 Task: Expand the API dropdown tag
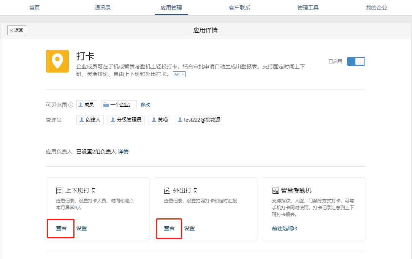point(179,74)
